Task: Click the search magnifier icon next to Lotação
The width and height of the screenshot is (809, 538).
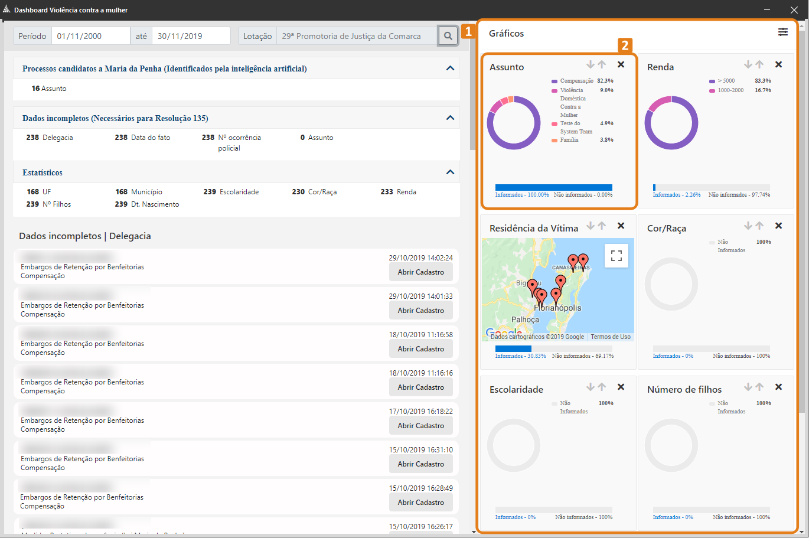Action: coord(448,36)
